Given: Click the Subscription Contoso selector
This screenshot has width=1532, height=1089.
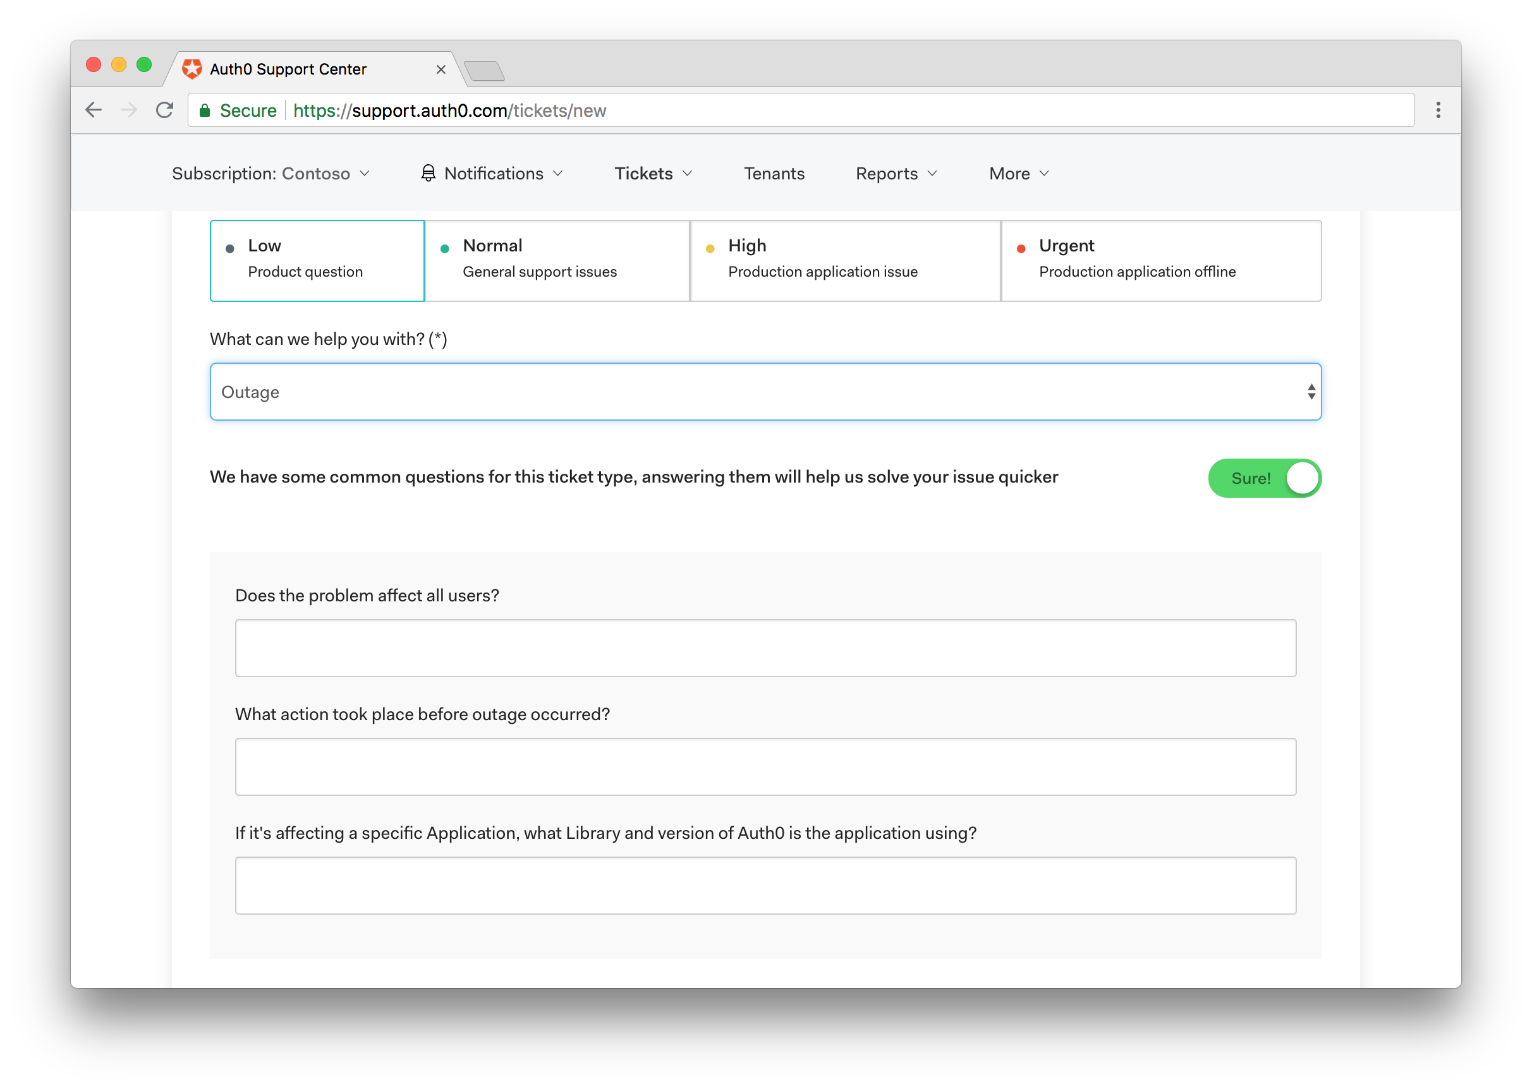Looking at the screenshot, I should (272, 173).
